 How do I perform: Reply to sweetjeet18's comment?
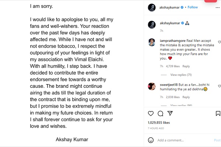tap(186, 97)
